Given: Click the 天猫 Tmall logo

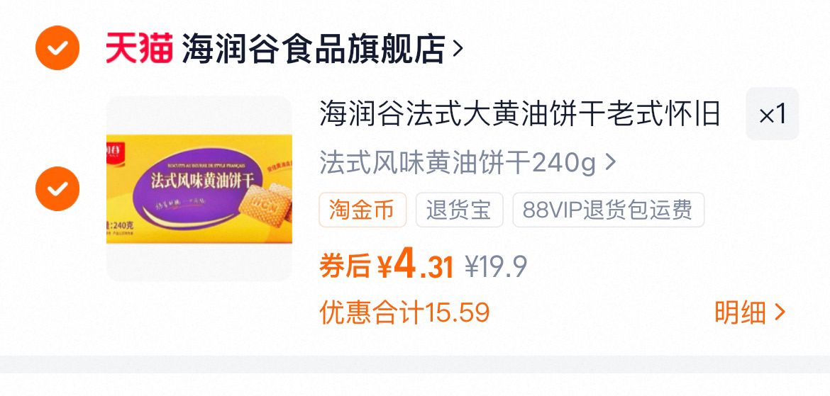Looking at the screenshot, I should click(x=139, y=47).
